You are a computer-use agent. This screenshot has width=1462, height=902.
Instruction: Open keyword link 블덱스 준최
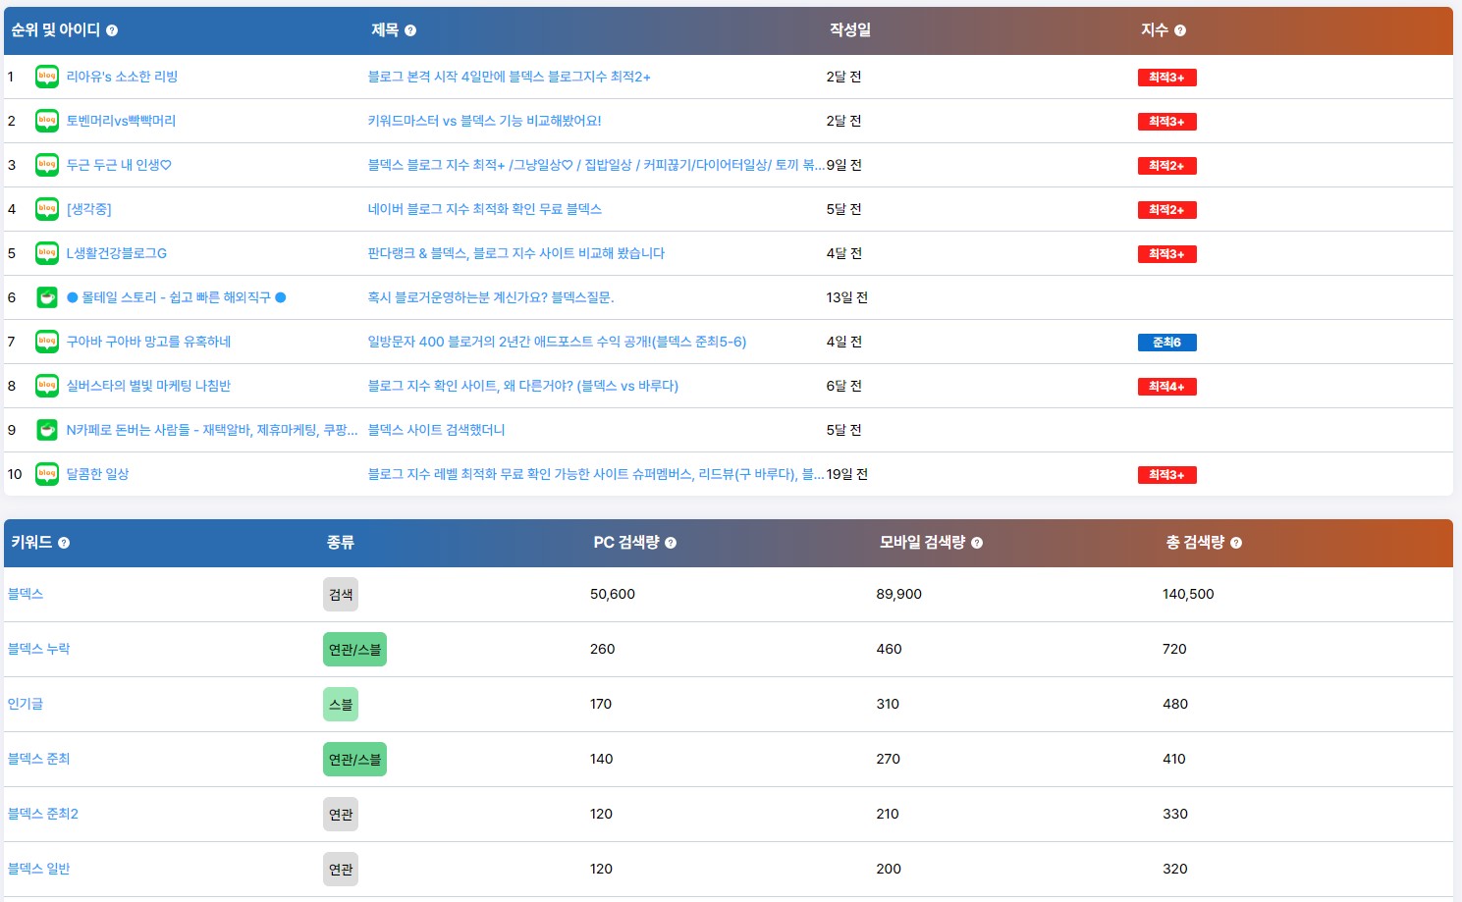click(x=38, y=759)
